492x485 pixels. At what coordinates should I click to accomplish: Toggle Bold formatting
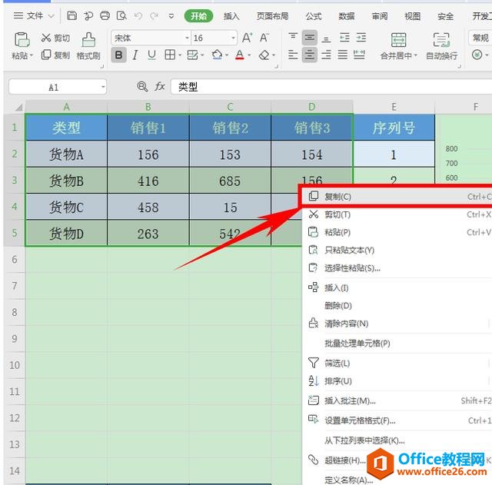coord(118,55)
